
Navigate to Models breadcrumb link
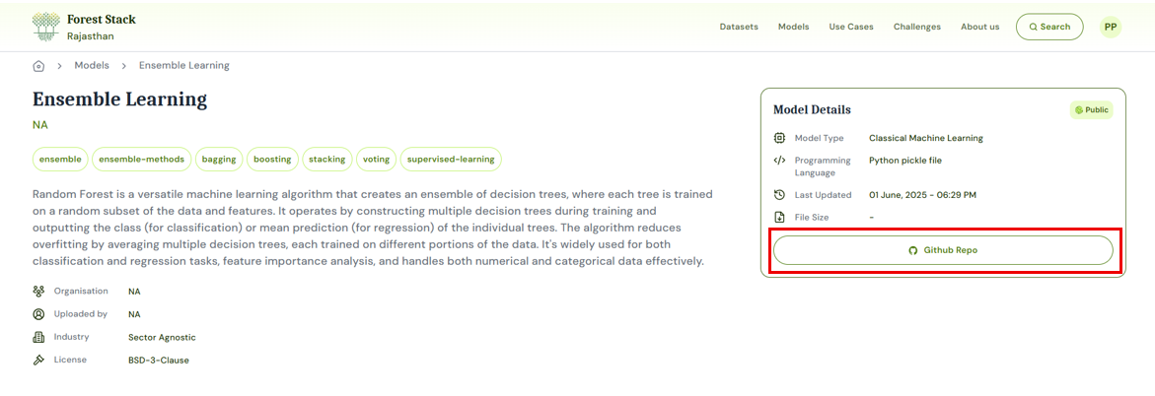point(92,66)
